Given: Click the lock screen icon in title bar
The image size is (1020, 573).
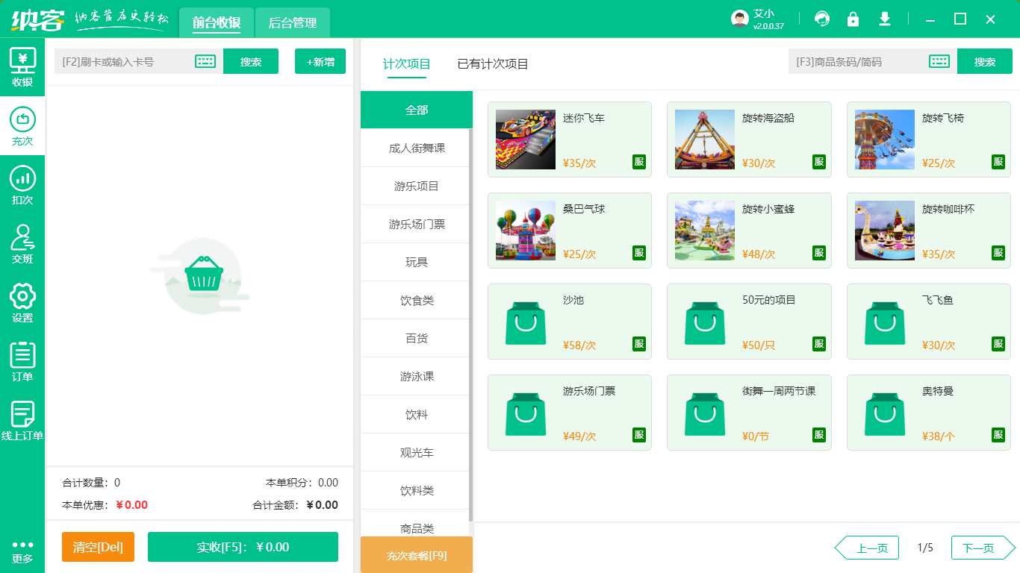Looking at the screenshot, I should point(853,19).
